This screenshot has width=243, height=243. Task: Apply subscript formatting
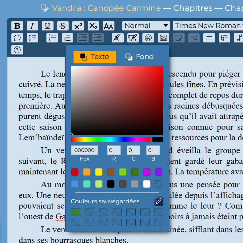[x=93, y=26]
